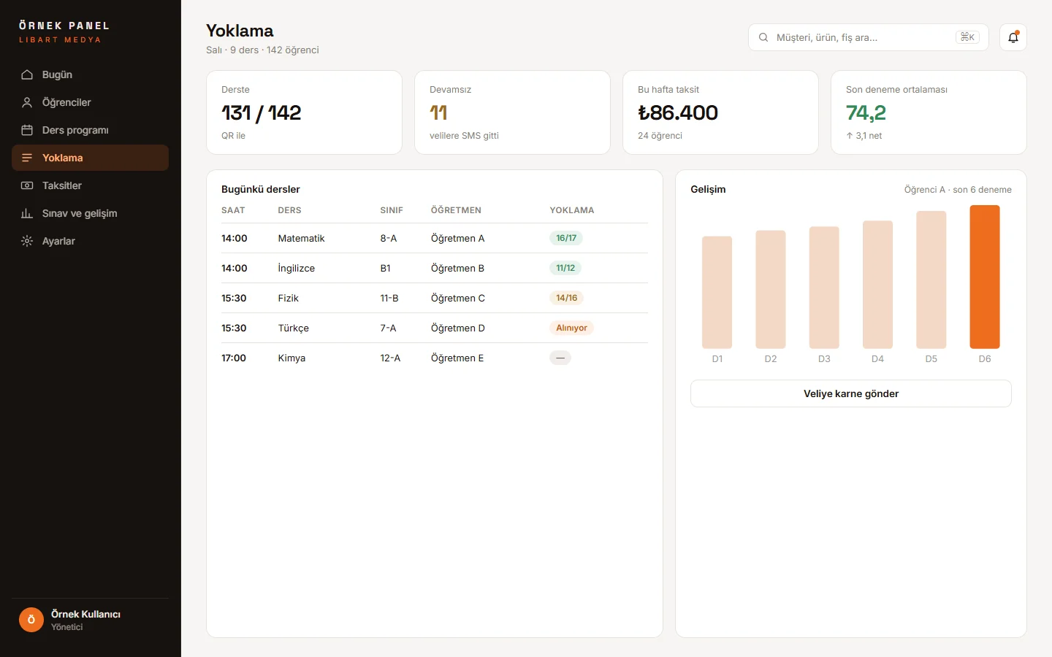Click the Ayarlar gear icon
The image size is (1052, 657).
pos(27,241)
